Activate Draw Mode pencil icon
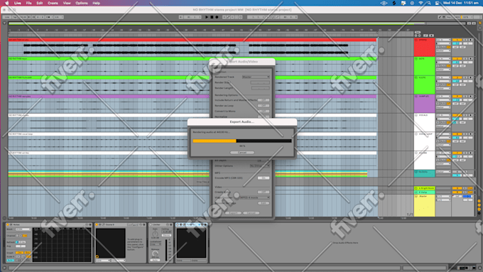This screenshot has width=483, height=272. [440, 17]
